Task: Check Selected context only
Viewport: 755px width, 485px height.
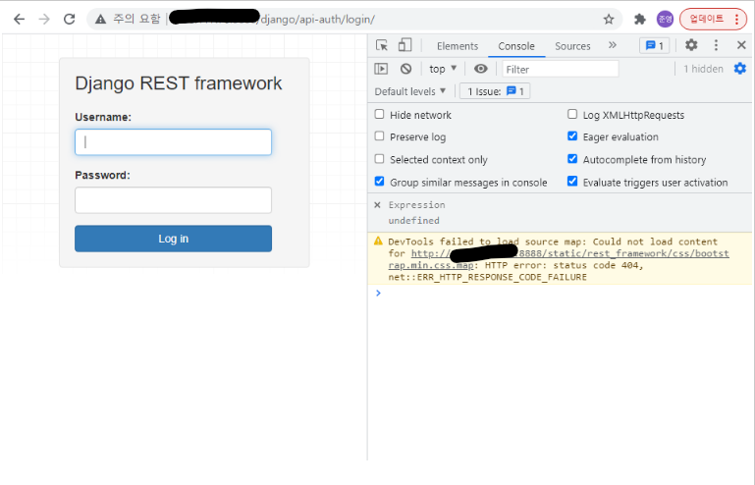Action: pos(379,159)
